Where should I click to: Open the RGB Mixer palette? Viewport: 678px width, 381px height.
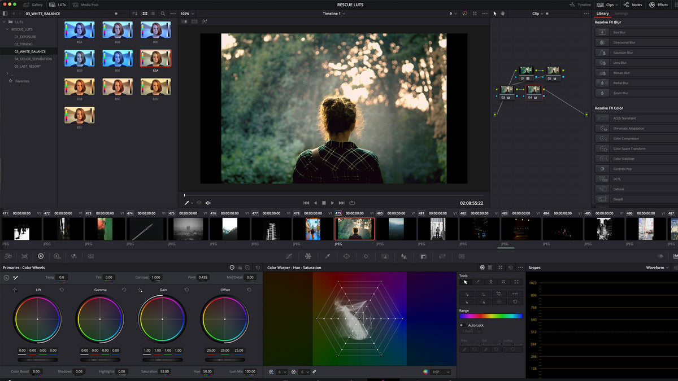73,256
